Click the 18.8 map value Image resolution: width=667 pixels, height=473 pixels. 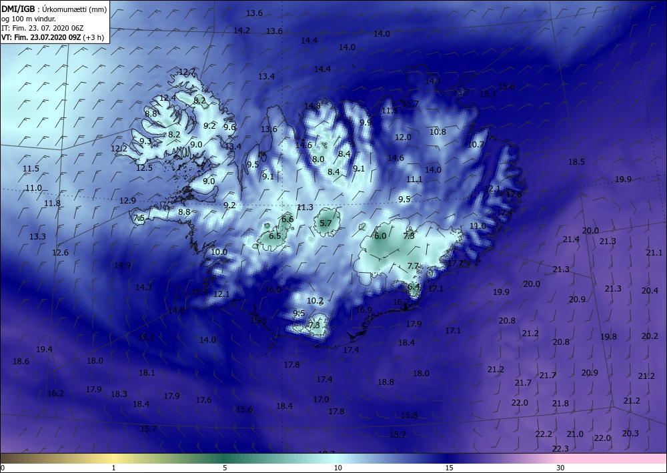coord(386,382)
